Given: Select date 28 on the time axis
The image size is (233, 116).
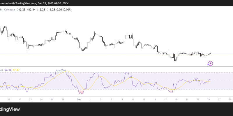Looking at the screenshot, I should pos(62,99).
